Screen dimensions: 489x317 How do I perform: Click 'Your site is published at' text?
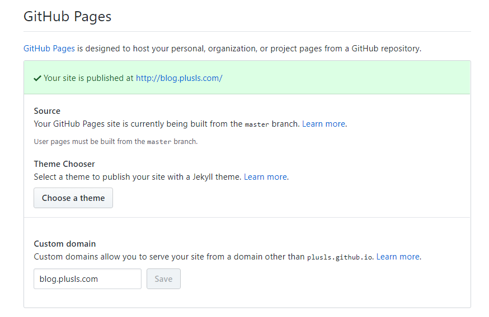point(88,78)
